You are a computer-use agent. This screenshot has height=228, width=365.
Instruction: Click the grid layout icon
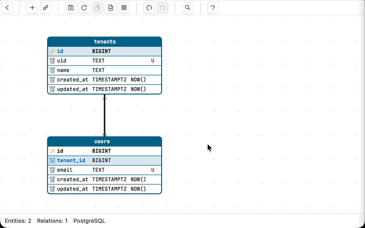click(x=124, y=8)
